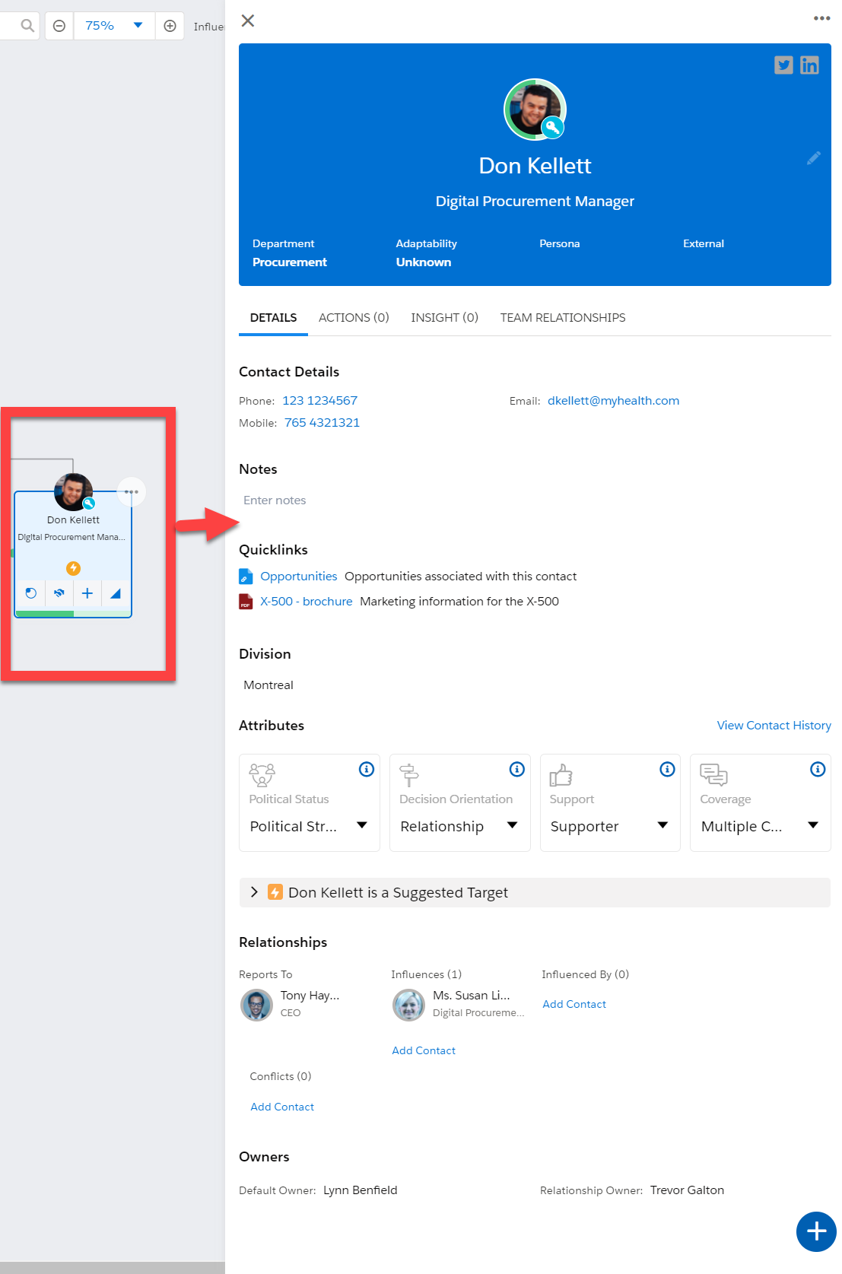Open Don Kellett map card ellipsis menu
The height and width of the screenshot is (1274, 842).
tap(132, 492)
